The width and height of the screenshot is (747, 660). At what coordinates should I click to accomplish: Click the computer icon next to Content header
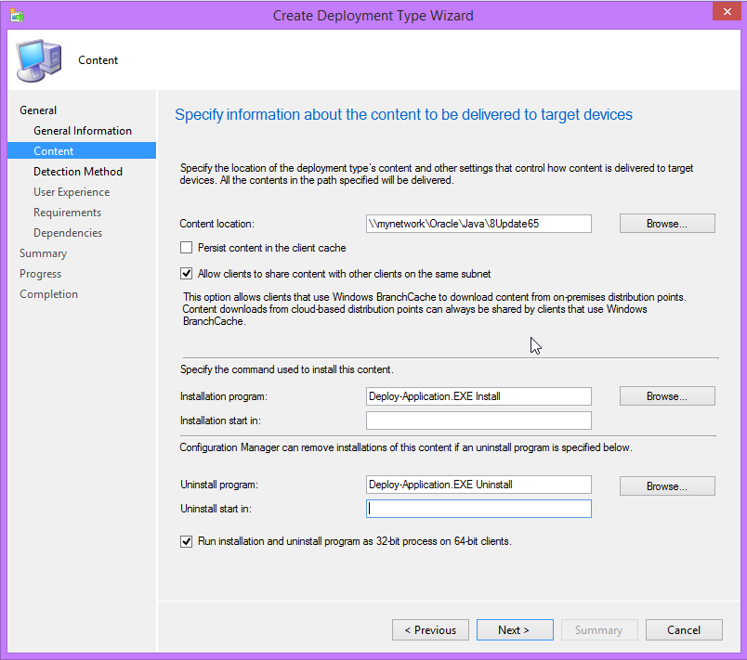click(x=36, y=58)
